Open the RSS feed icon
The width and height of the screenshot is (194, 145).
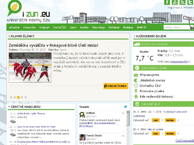182,2
